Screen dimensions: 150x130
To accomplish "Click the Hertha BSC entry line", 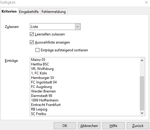I will pos(40,64).
